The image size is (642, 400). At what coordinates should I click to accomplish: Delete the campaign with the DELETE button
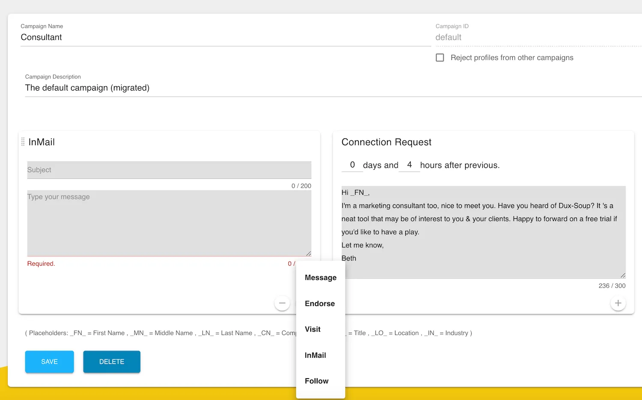(112, 362)
